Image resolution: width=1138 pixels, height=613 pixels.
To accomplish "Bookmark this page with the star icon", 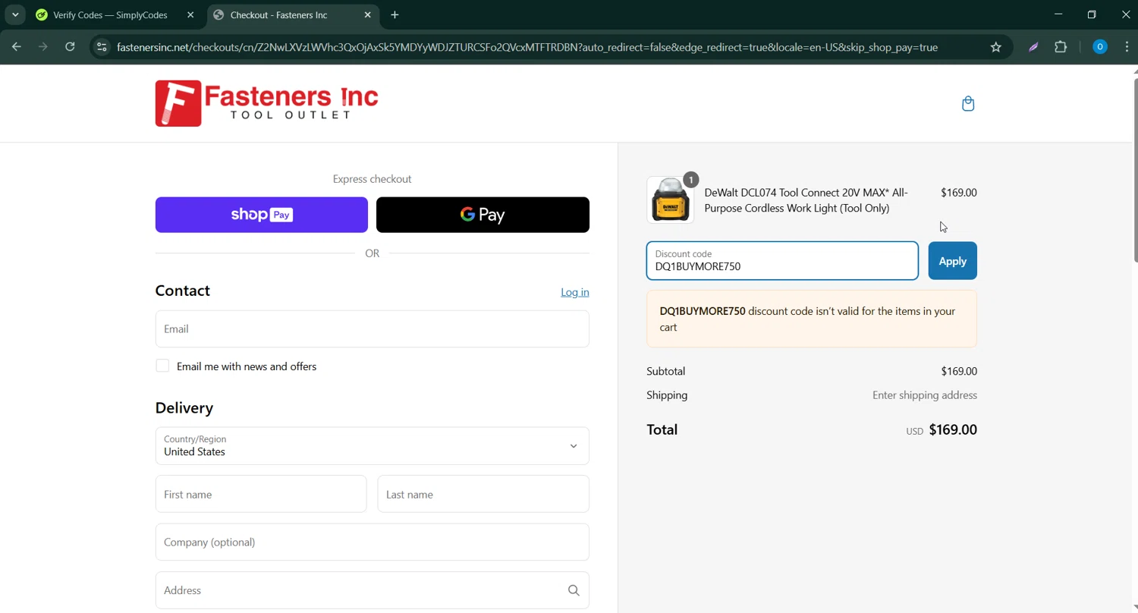I will [996, 47].
